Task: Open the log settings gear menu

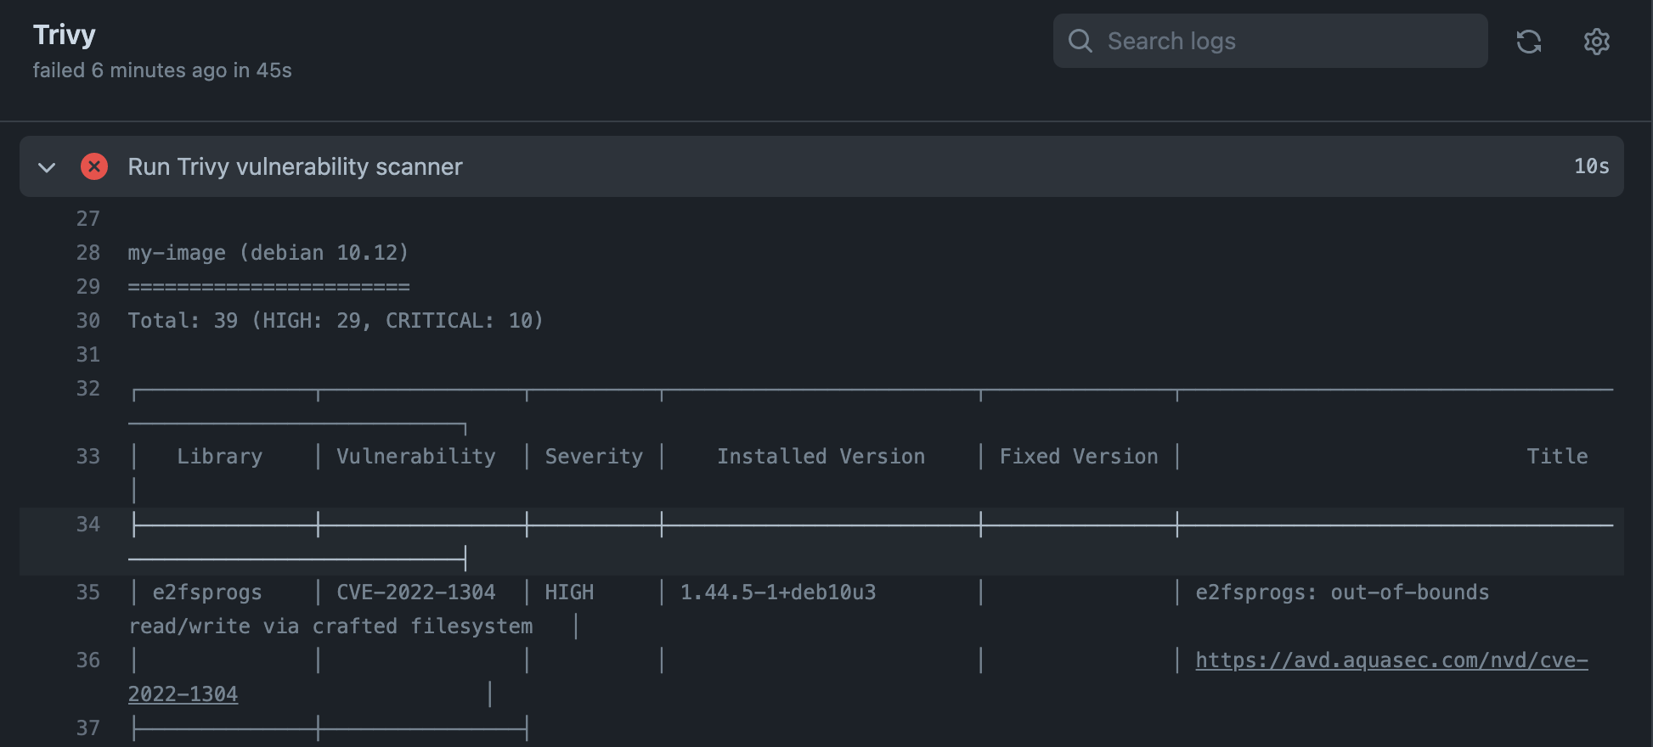Action: click(1597, 42)
